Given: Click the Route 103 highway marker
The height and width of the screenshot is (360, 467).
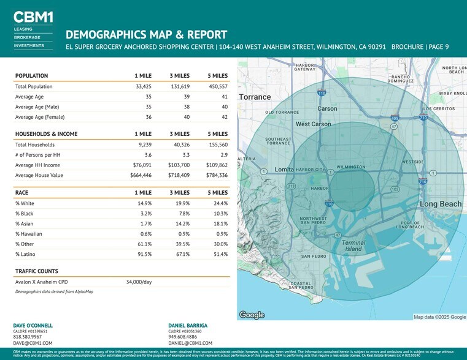Looking at the screenshot, I should click(x=395, y=189).
